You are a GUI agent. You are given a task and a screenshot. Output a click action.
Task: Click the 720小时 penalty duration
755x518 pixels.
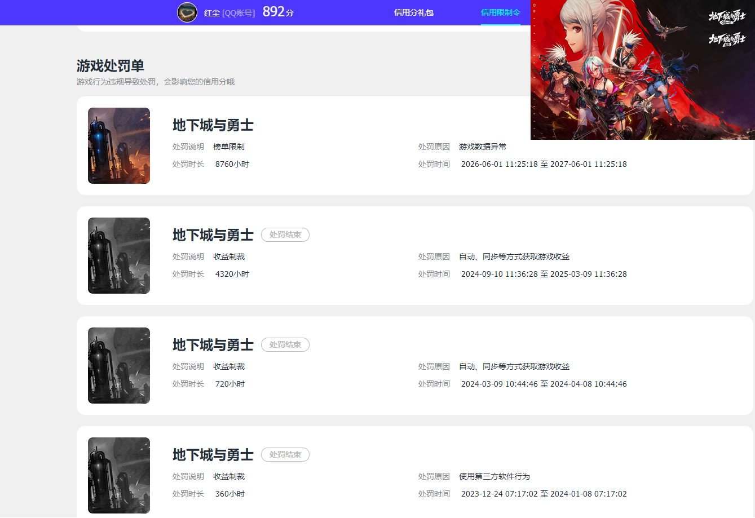coord(230,384)
